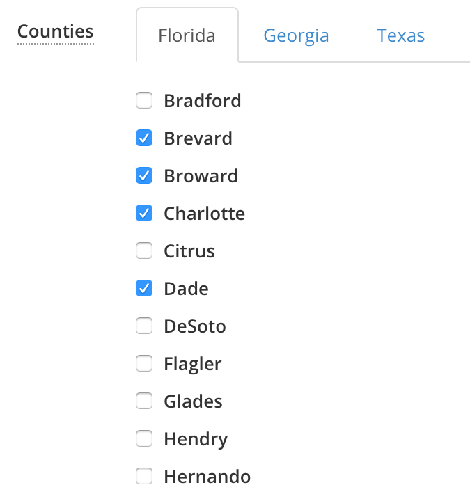Click the Bradford label text
The width and height of the screenshot is (470, 501).
[x=203, y=101]
